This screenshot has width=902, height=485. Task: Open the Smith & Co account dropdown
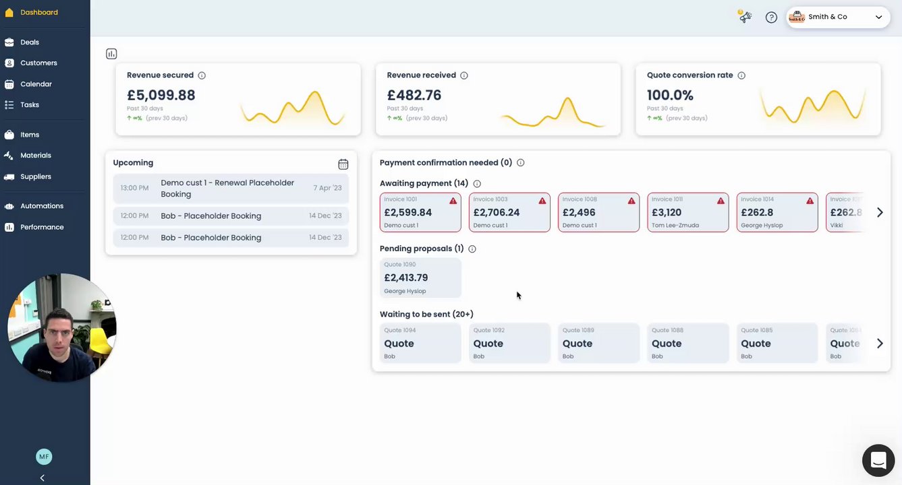click(837, 17)
